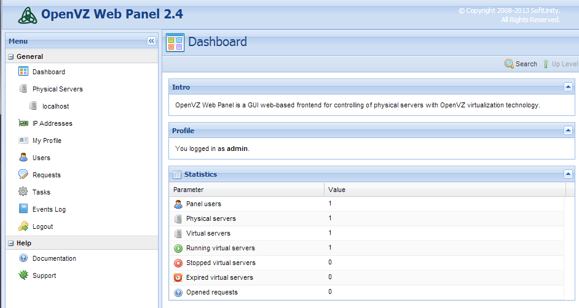Sort by the Value column header
This screenshot has width=579, height=308.
pyautogui.click(x=445, y=190)
